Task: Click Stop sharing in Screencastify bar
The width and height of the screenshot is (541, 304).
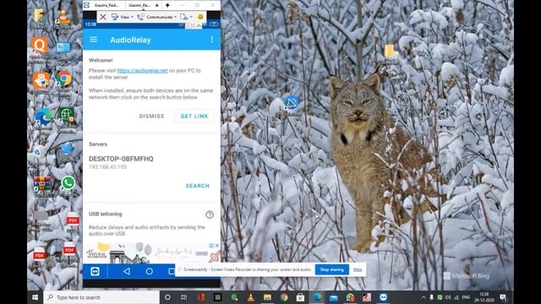Action: [332, 269]
